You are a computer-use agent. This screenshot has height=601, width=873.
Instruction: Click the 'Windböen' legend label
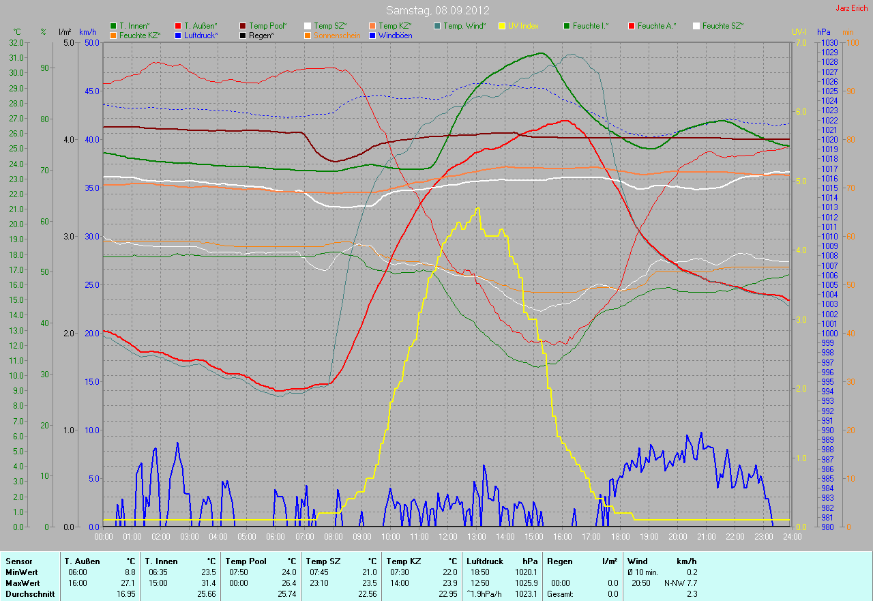click(x=395, y=35)
